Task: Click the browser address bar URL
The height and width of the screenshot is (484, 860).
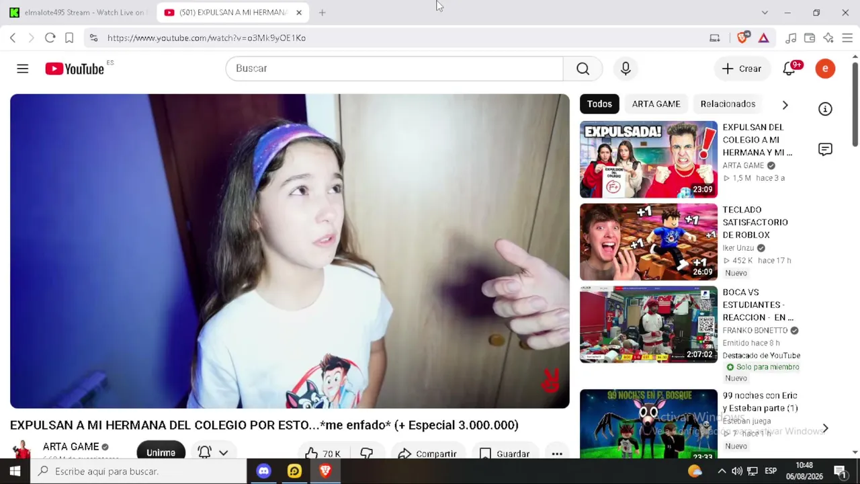Action: [x=206, y=38]
